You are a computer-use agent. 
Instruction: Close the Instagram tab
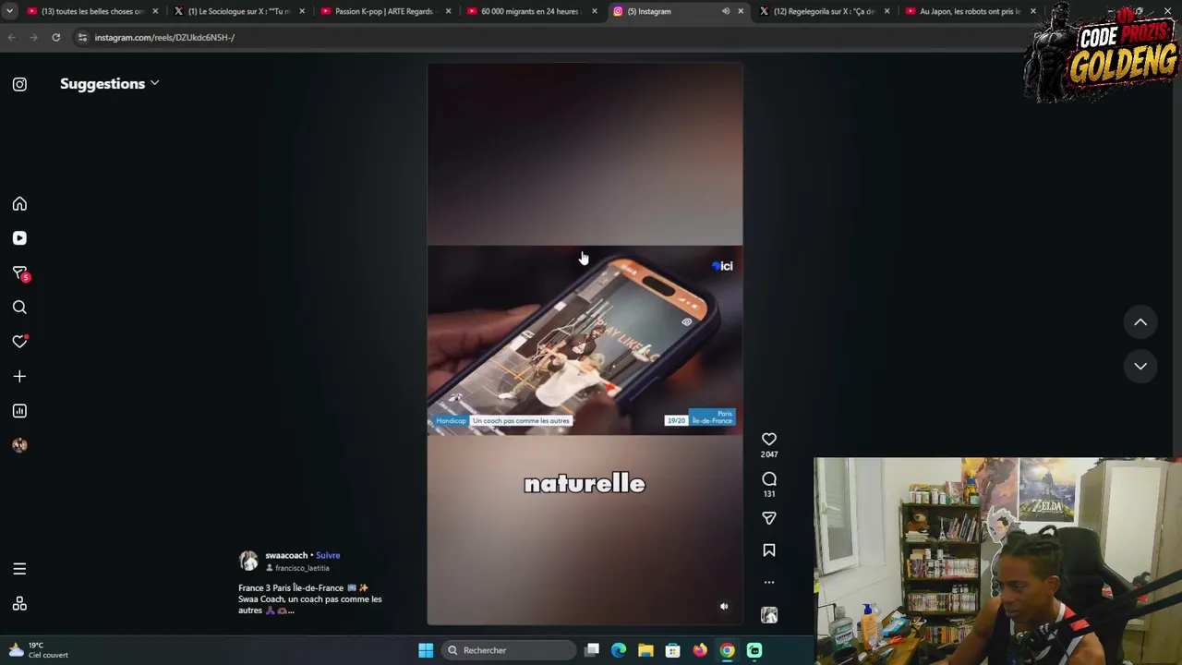(741, 11)
